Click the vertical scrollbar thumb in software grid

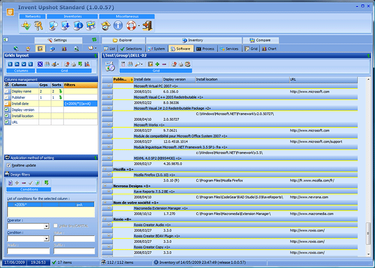click(368, 234)
